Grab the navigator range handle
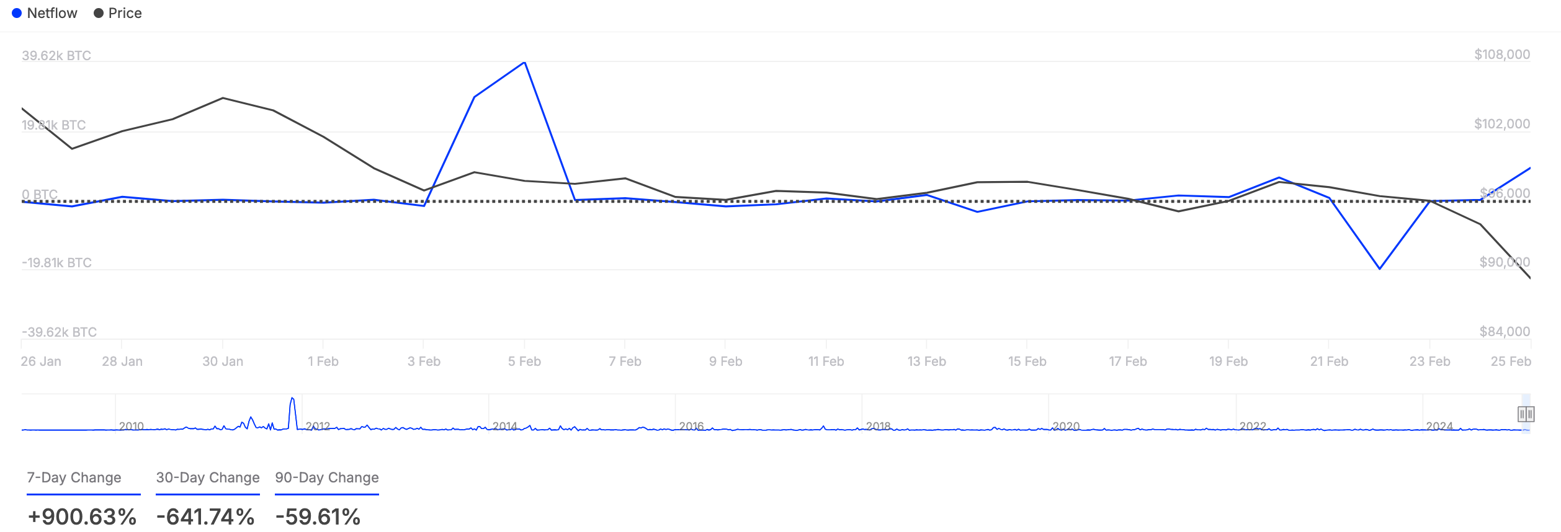The width and height of the screenshot is (1561, 532). point(1526,414)
